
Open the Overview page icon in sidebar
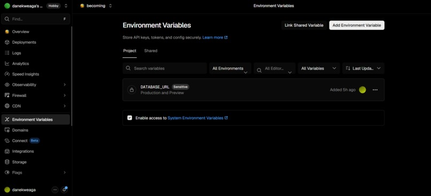7,32
